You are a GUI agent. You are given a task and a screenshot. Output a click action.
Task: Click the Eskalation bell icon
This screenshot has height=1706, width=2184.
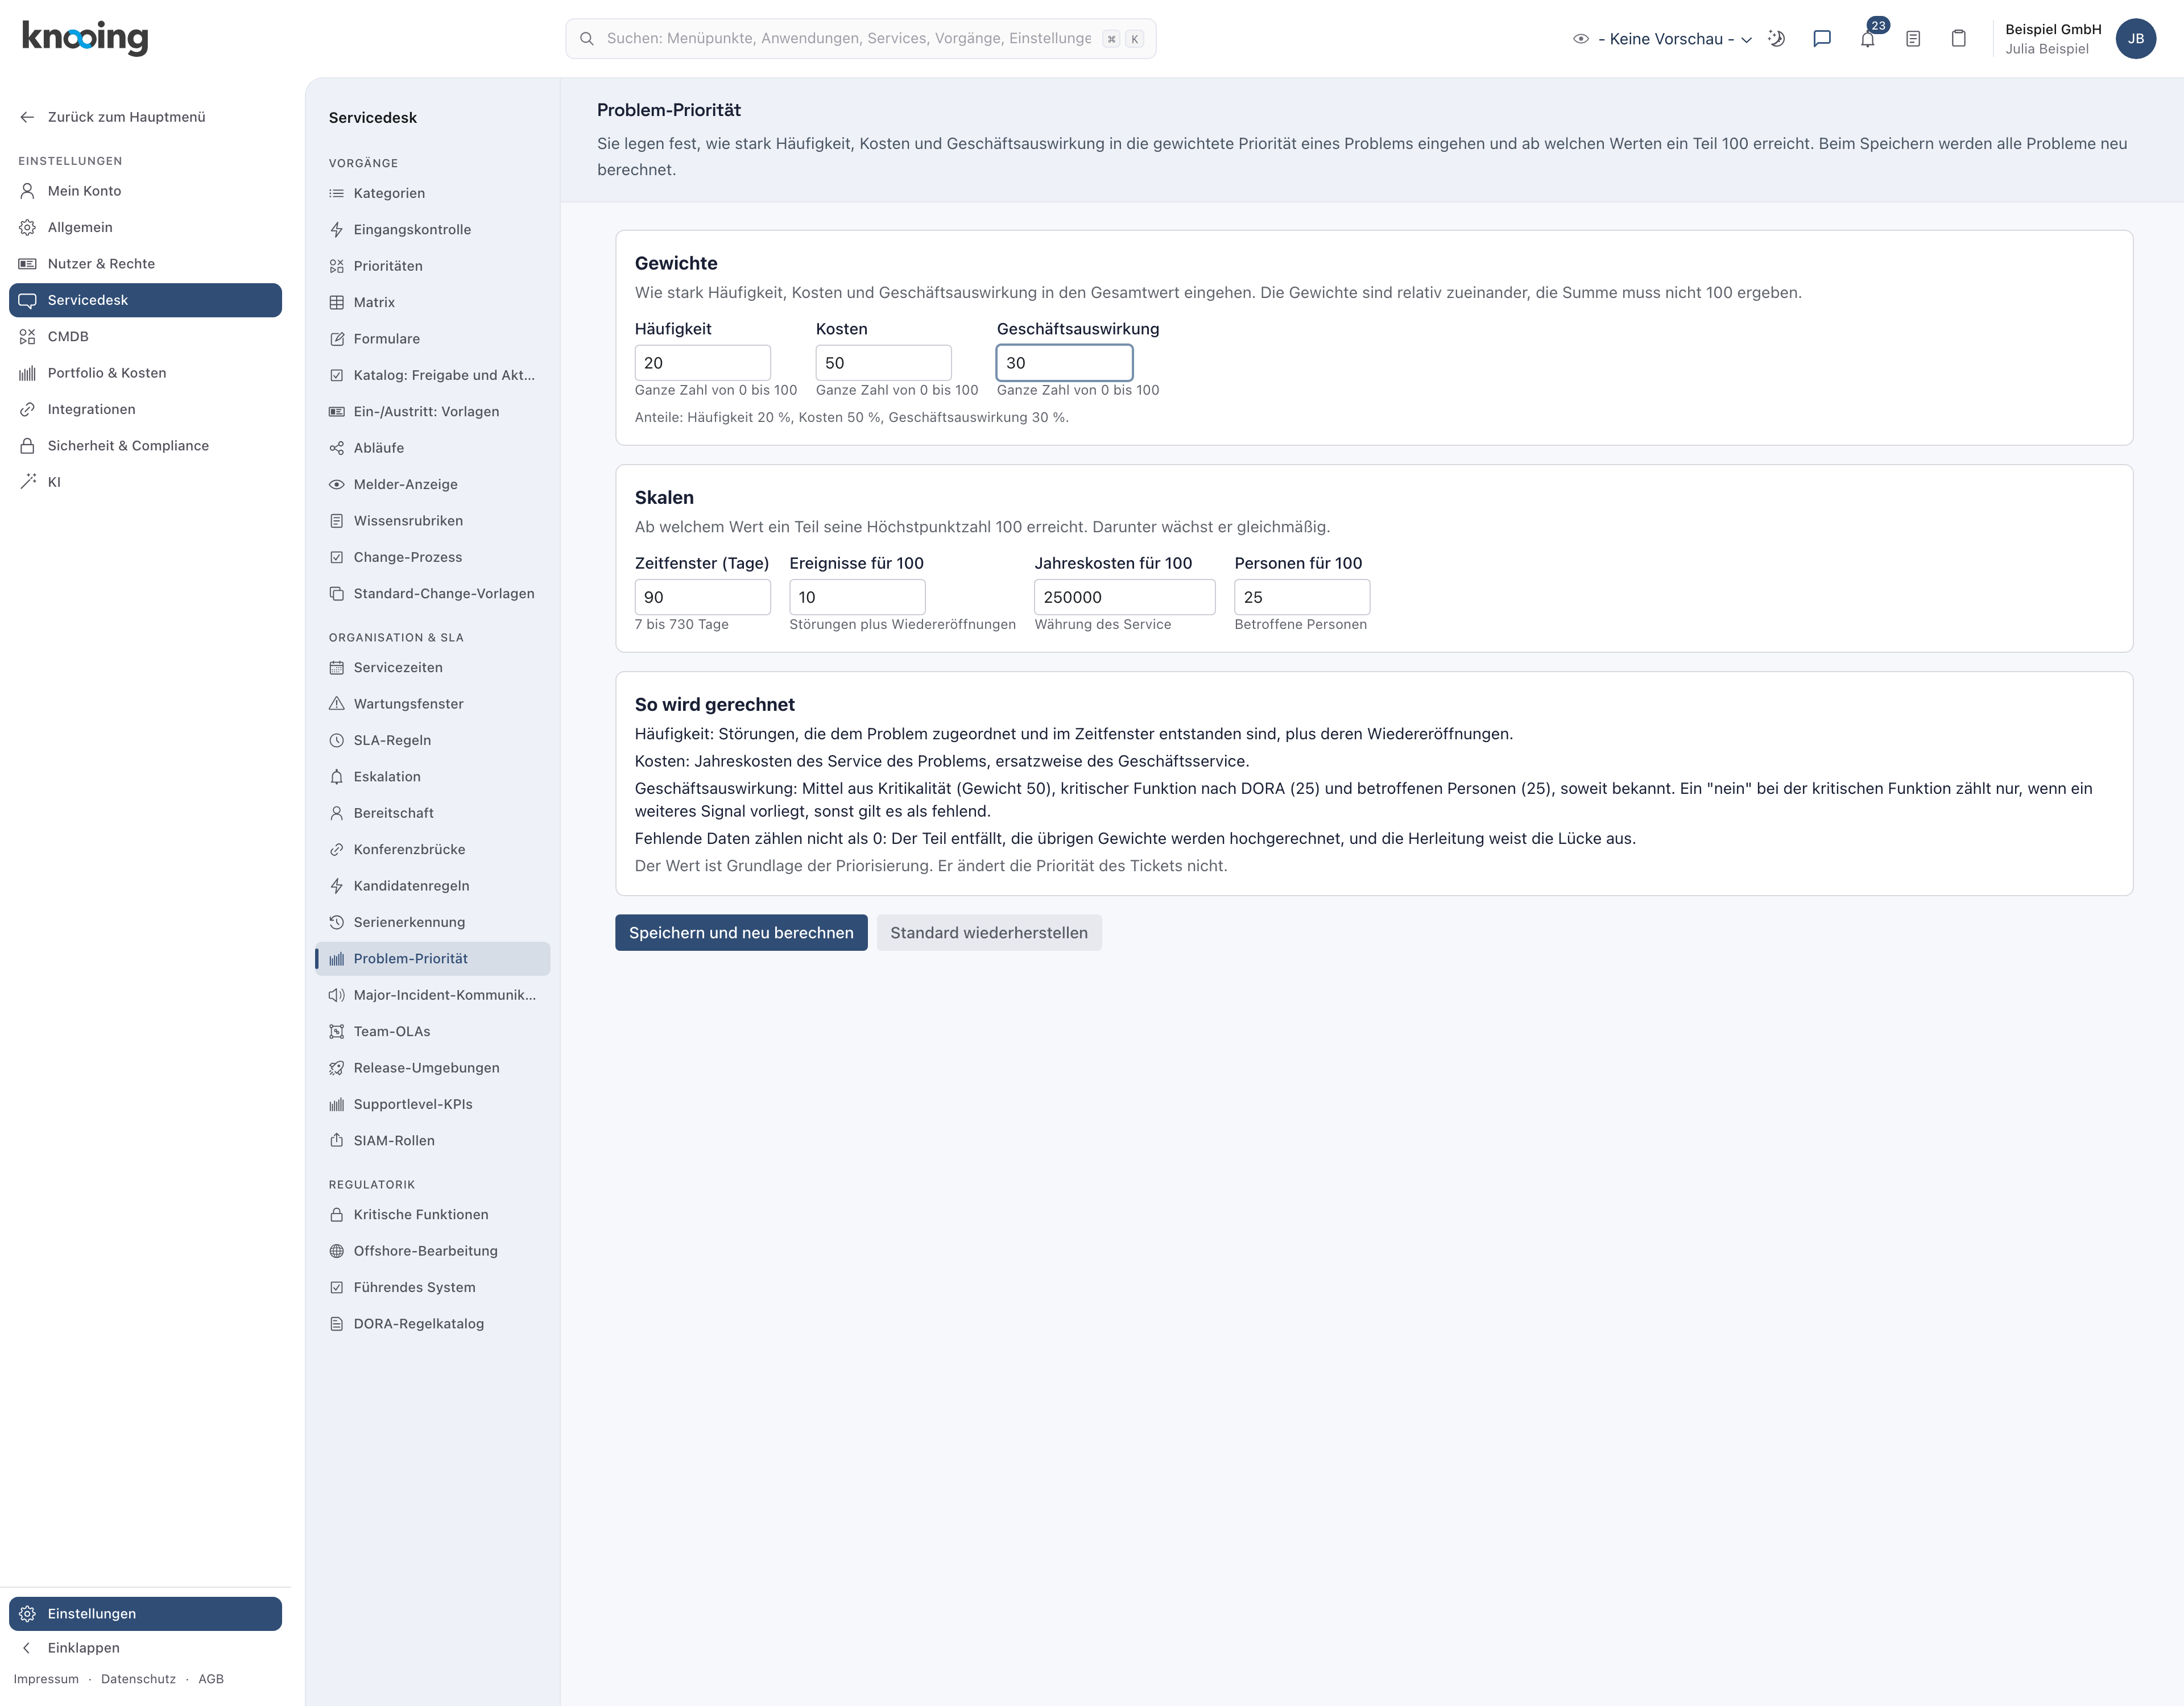pyautogui.click(x=337, y=777)
